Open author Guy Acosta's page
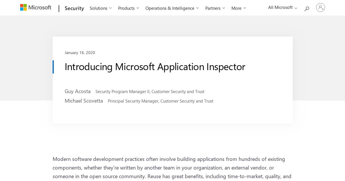The image size is (345, 181). 78,91
